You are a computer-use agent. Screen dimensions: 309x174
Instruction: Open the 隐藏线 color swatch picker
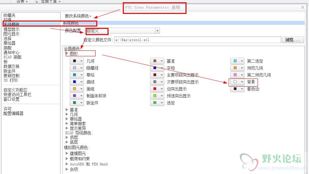(77, 68)
